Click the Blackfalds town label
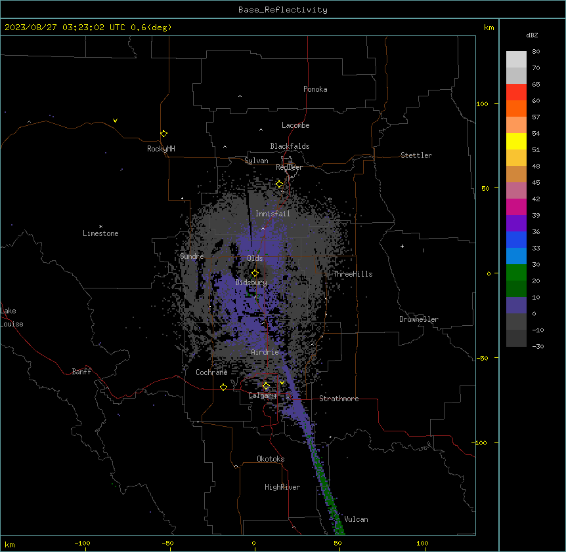The height and width of the screenshot is (552, 566). 290,146
